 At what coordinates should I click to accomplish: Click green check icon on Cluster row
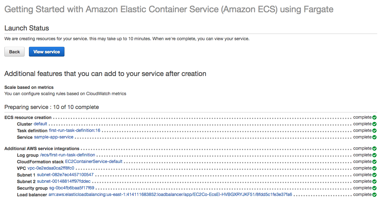pyautogui.click(x=374, y=124)
